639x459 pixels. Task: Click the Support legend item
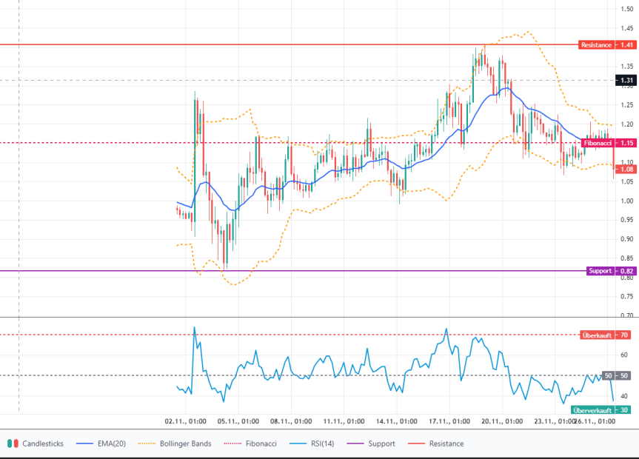[x=382, y=443]
